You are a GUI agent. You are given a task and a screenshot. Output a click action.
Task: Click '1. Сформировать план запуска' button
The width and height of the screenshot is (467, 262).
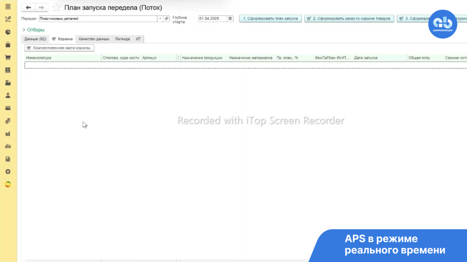(270, 18)
